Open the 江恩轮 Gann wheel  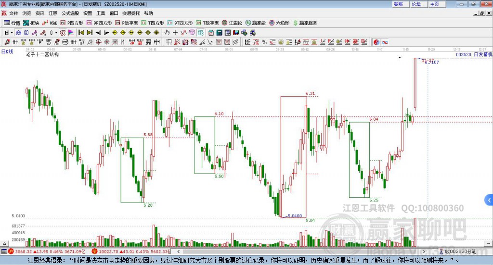[x=232, y=23]
